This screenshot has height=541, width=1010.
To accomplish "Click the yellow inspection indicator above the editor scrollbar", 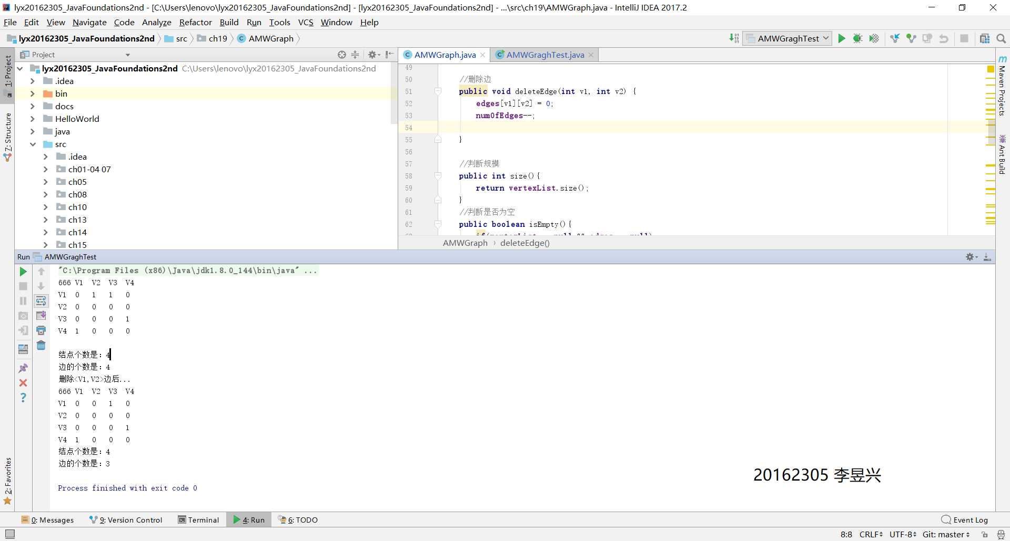I will point(991,69).
